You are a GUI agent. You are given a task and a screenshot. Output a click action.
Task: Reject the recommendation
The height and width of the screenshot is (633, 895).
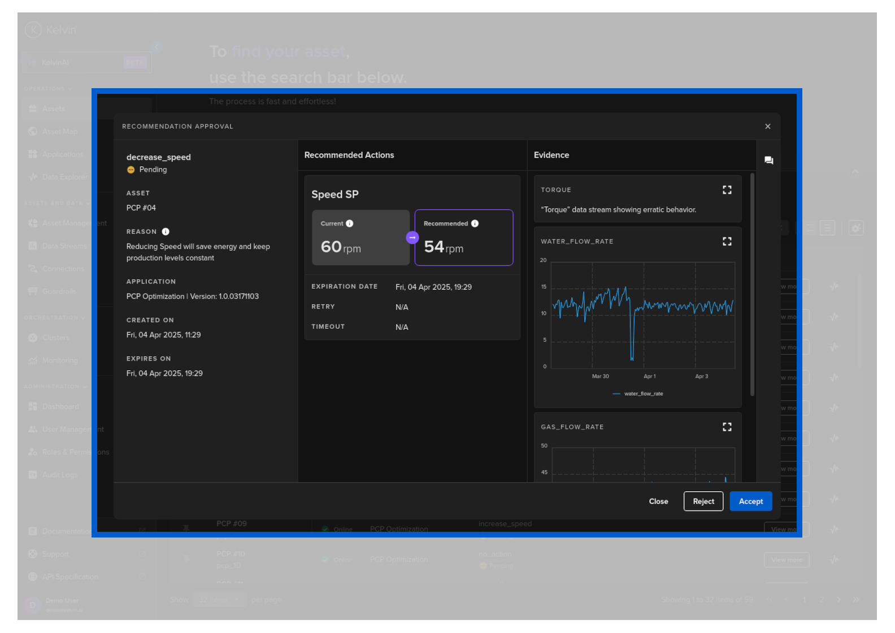point(703,501)
